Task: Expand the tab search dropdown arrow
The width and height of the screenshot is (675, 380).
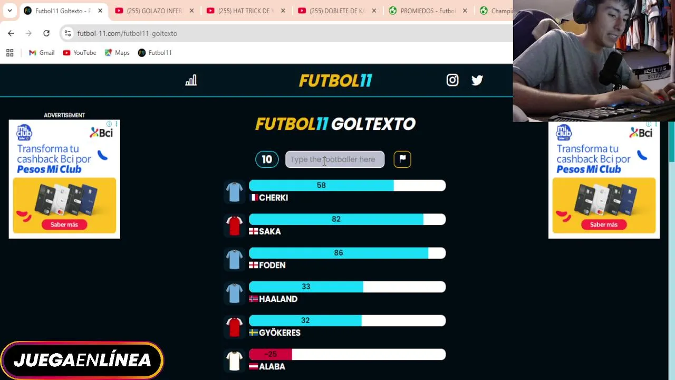Action: [9, 11]
